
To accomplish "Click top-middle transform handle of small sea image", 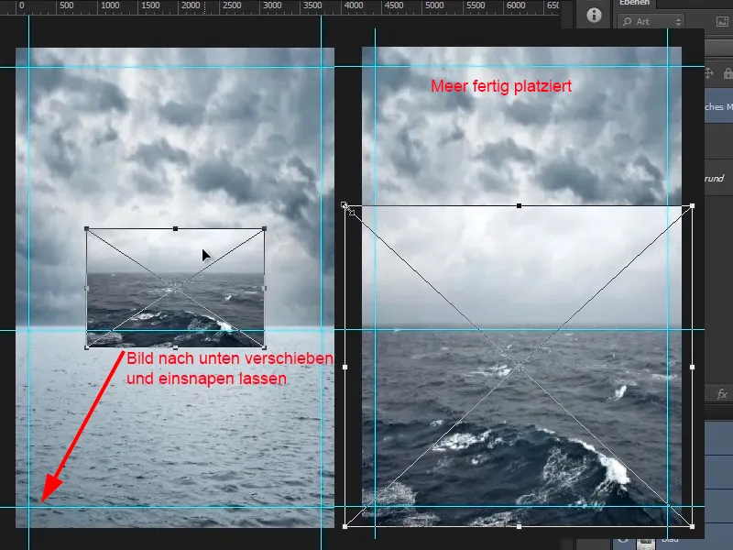I will click(x=175, y=228).
